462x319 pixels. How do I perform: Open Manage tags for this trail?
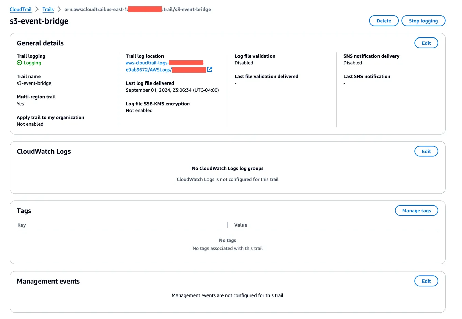(x=416, y=210)
